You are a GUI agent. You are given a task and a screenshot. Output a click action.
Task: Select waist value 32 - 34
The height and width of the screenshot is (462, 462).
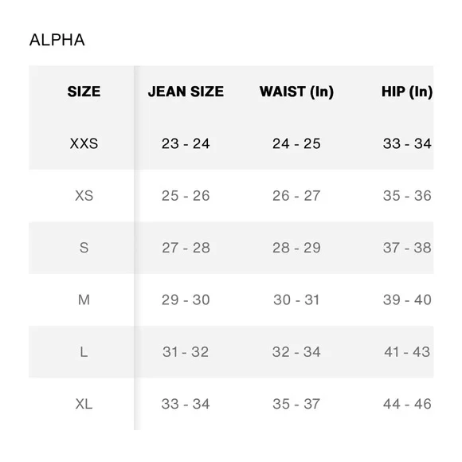pyautogui.click(x=296, y=352)
